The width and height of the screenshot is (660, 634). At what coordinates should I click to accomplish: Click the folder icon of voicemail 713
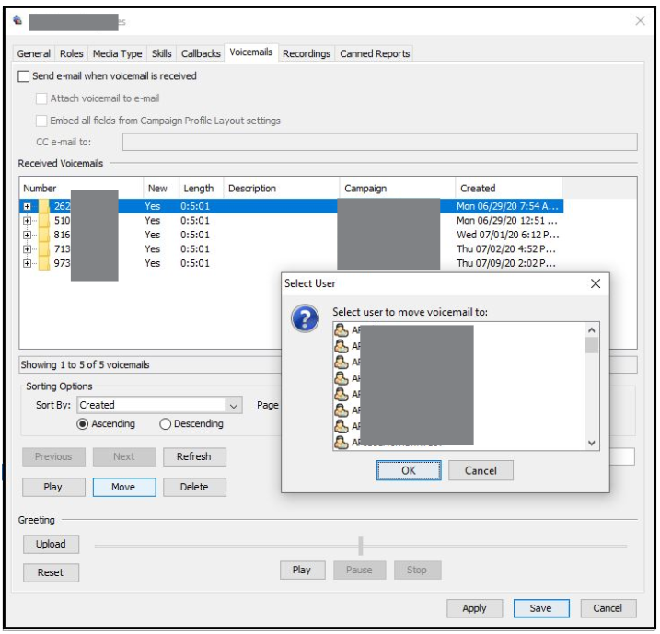pos(44,249)
